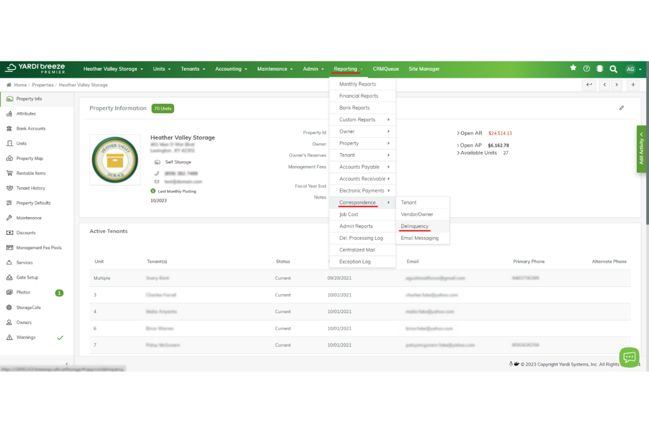The width and height of the screenshot is (649, 433).
Task: Click the Properties breadcrumb link
Action: point(43,85)
